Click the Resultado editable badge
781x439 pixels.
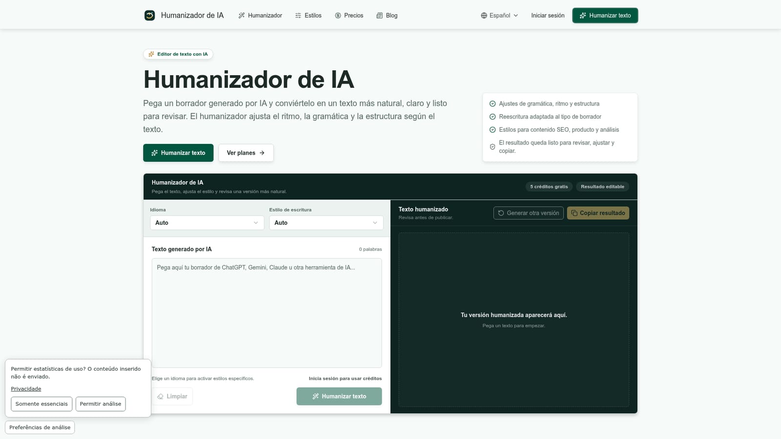pyautogui.click(x=602, y=186)
